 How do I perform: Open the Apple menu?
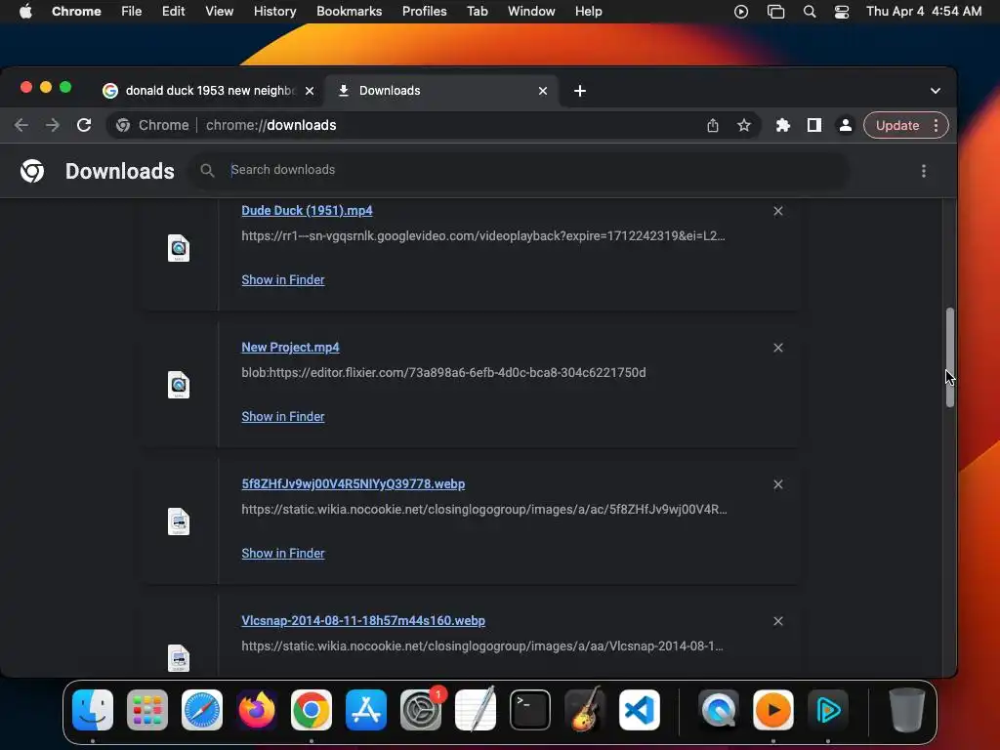25,11
